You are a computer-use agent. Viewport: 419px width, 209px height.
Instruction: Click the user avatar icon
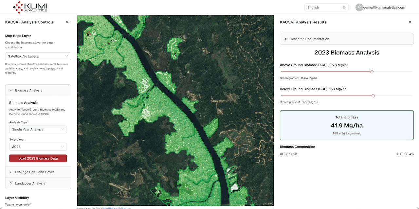359,8
